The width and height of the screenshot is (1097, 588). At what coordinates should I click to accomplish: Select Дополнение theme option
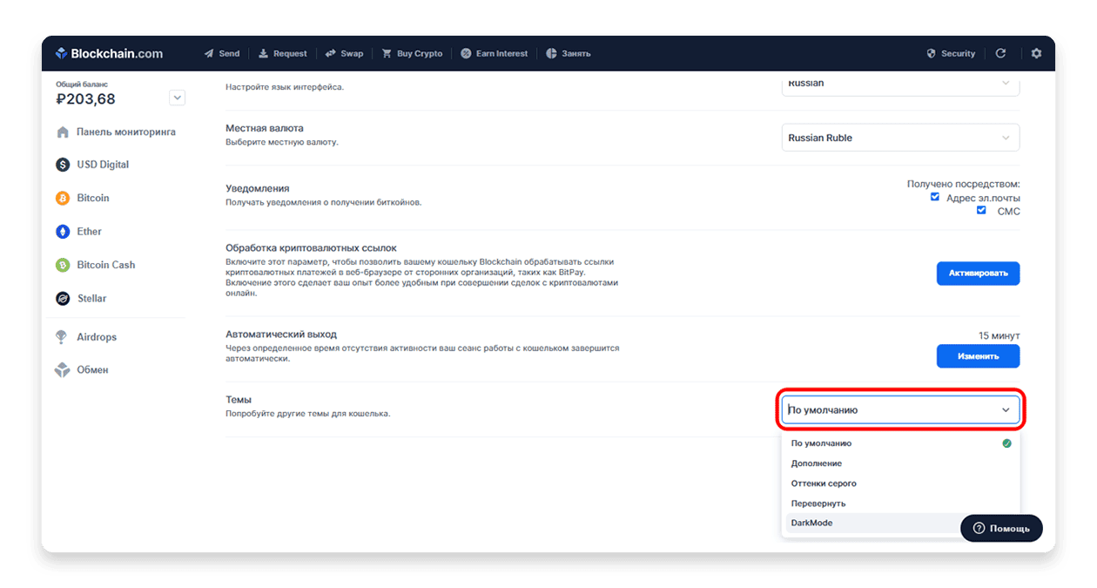[x=900, y=463]
